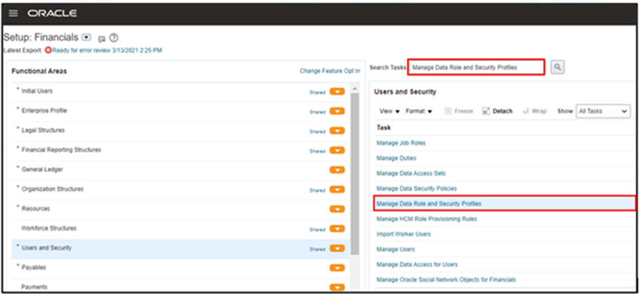Screen dimensions: 640x294
Task: Click Functional Areas list scrollbar
Action: (355, 173)
